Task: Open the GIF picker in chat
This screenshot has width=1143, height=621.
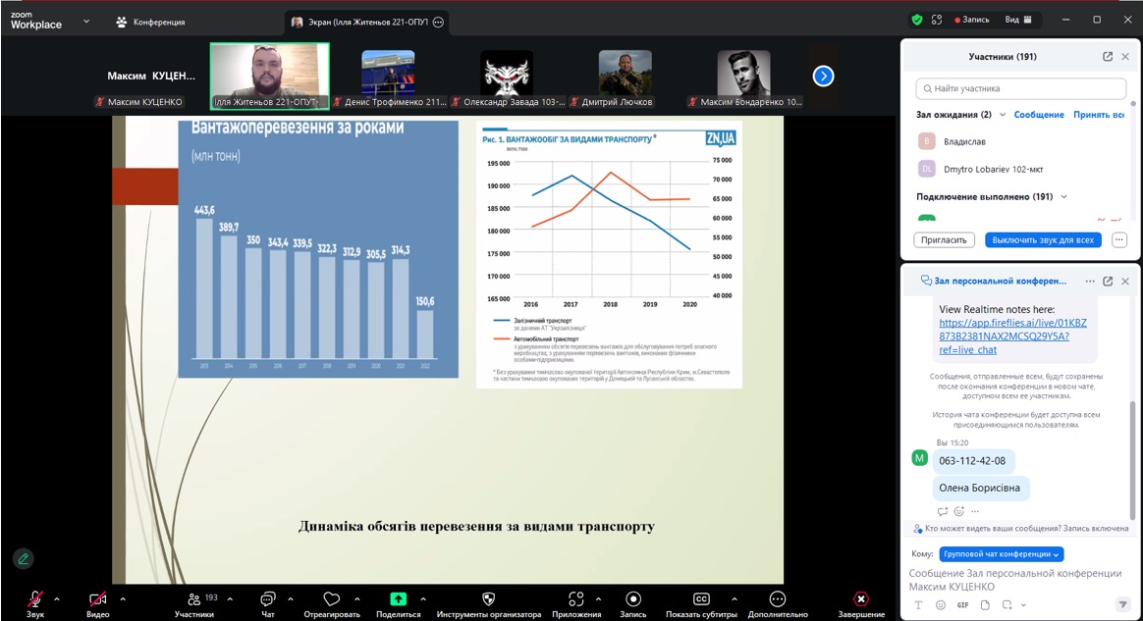Action: pos(962,604)
